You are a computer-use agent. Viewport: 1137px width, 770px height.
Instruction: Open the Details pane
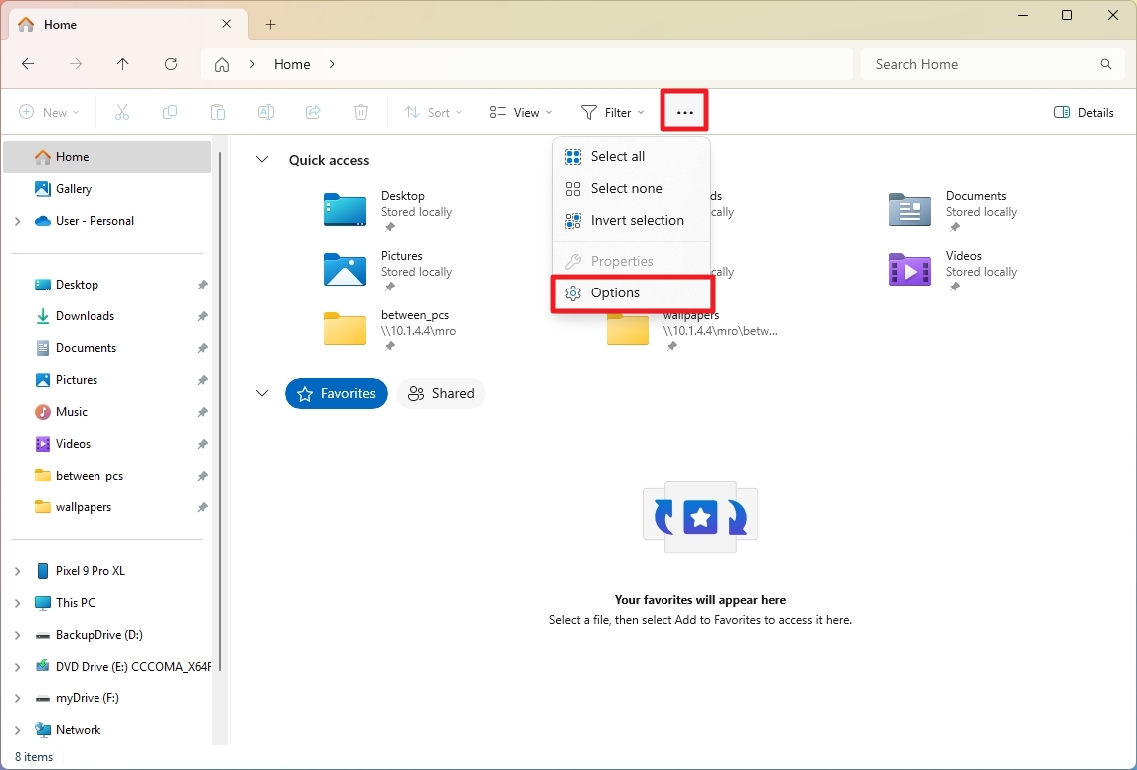click(1083, 112)
